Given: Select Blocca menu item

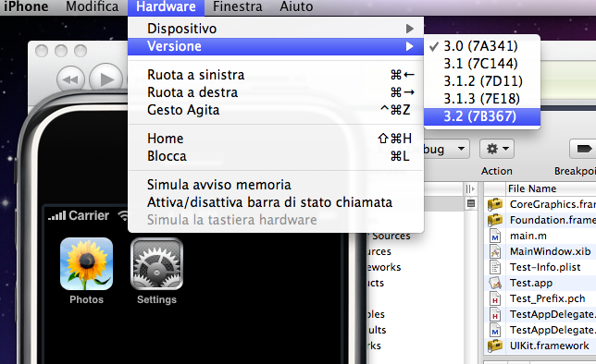Looking at the screenshot, I should point(276,156).
